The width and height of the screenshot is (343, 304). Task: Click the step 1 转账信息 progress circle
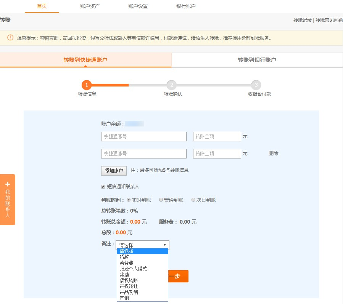tap(87, 85)
